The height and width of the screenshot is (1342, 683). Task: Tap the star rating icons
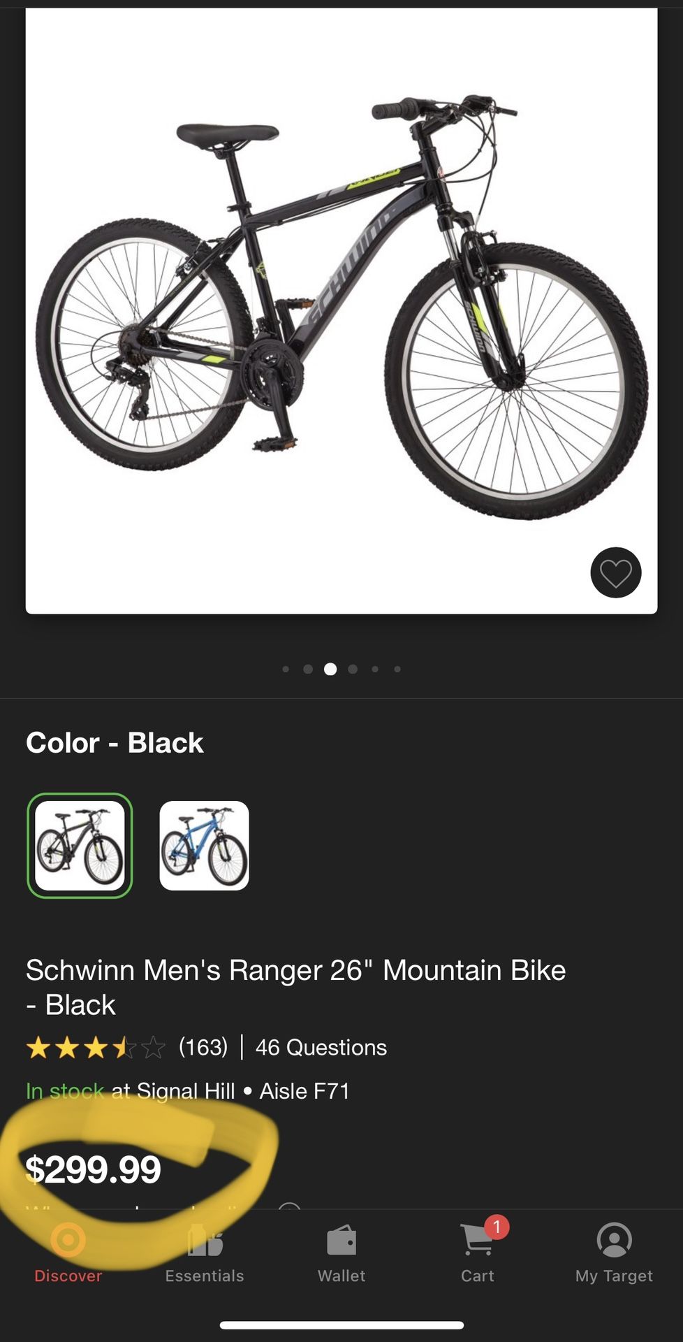96,1047
